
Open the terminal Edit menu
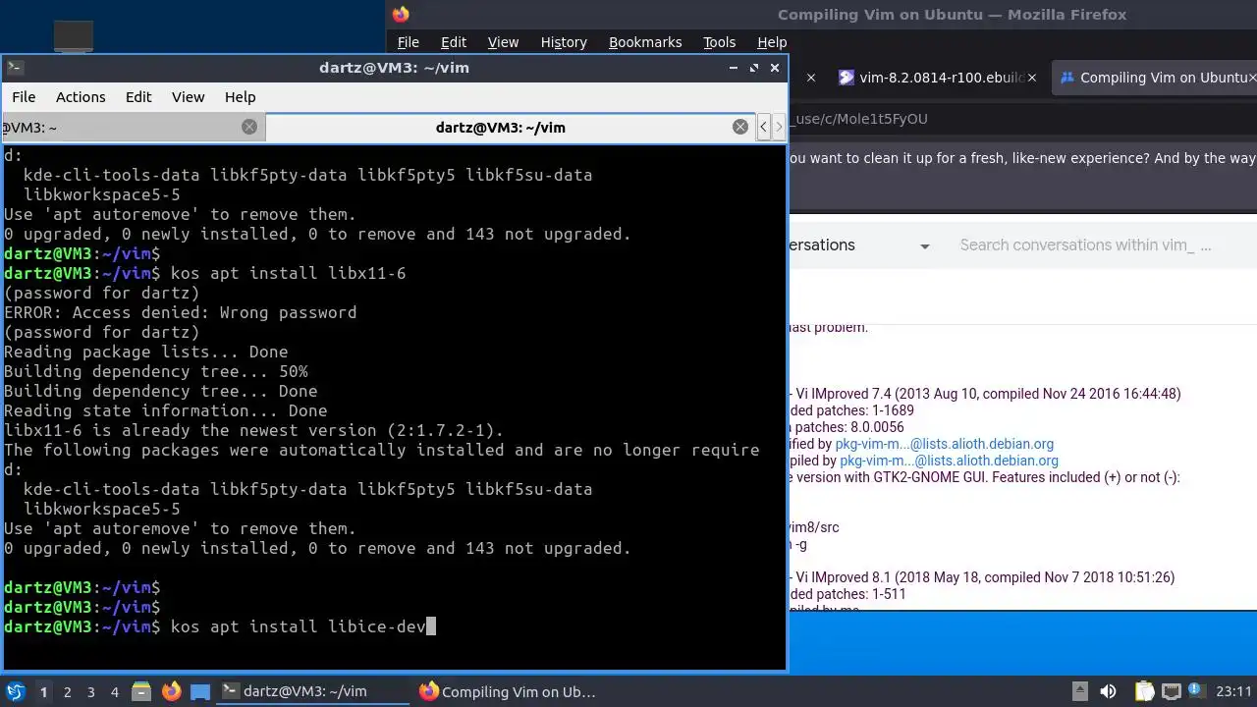click(x=138, y=96)
